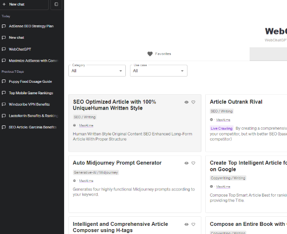Click the Generative-AI / Midjourney tag
This screenshot has width=287, height=234.
click(x=96, y=172)
